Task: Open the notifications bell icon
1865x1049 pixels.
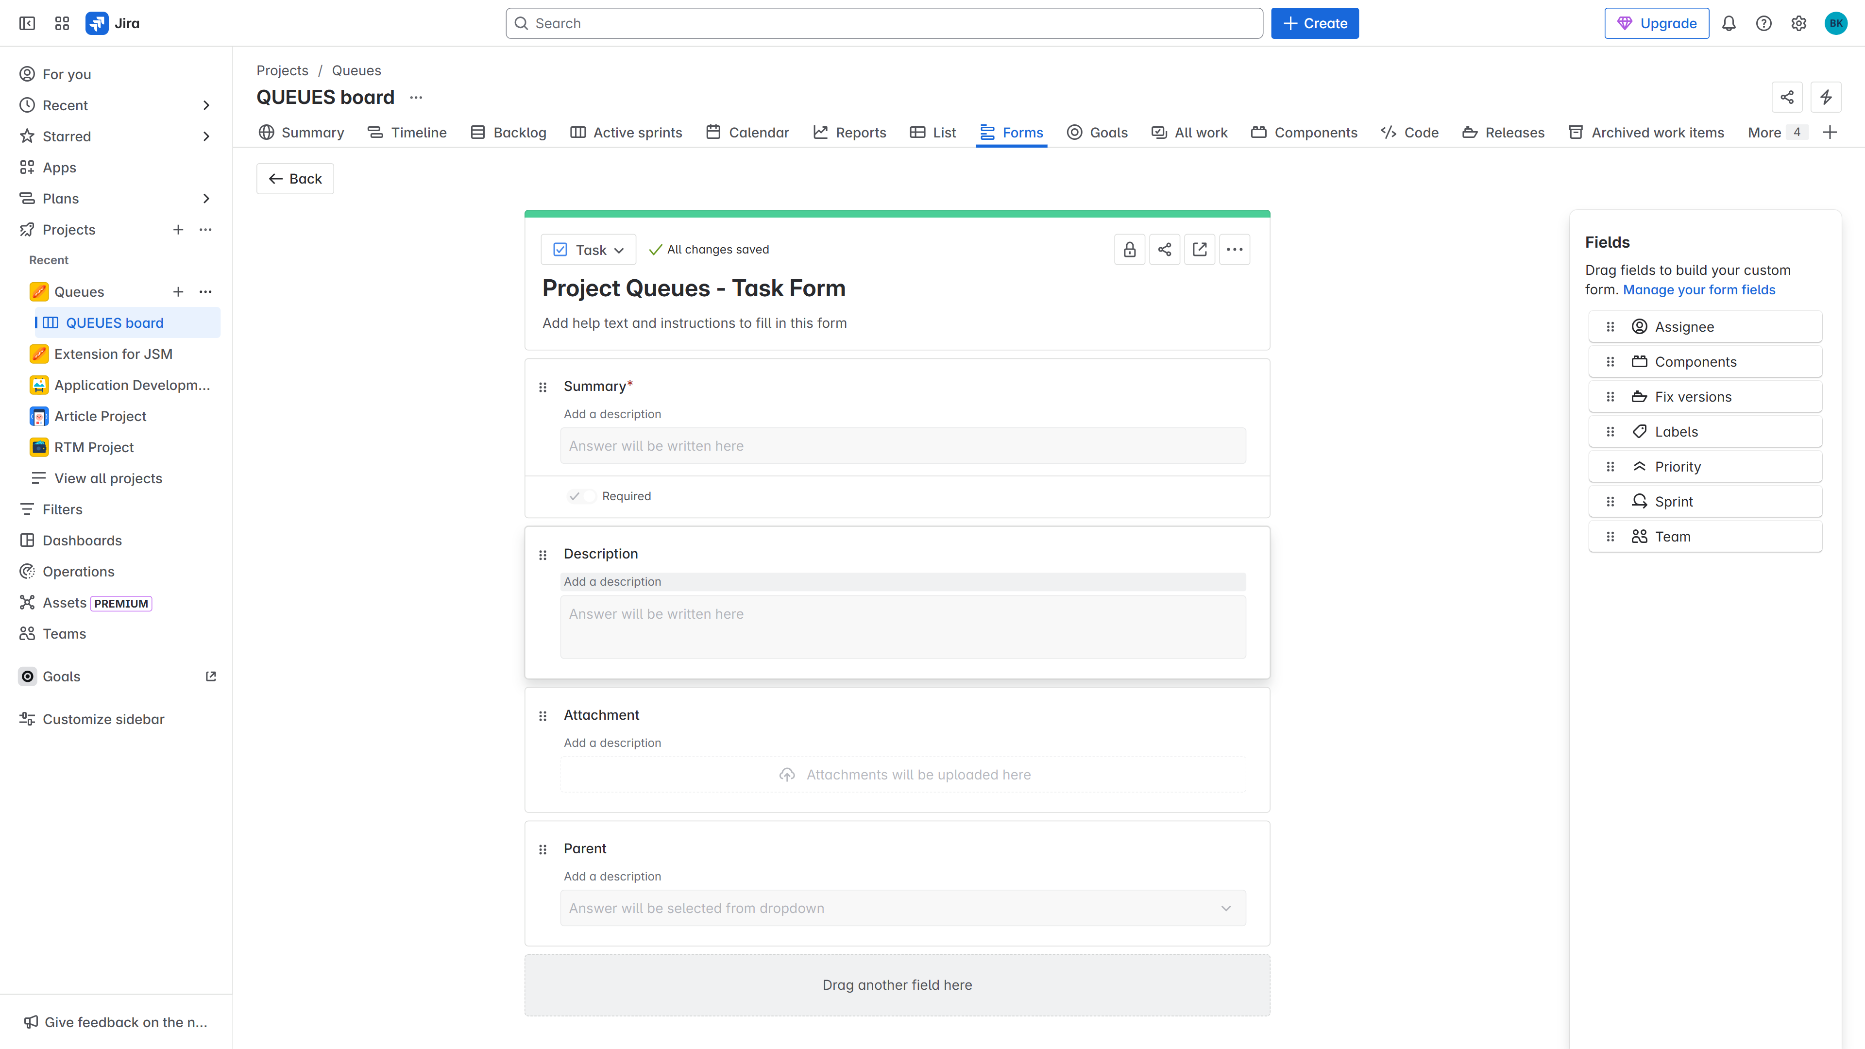Action: pyautogui.click(x=1728, y=23)
